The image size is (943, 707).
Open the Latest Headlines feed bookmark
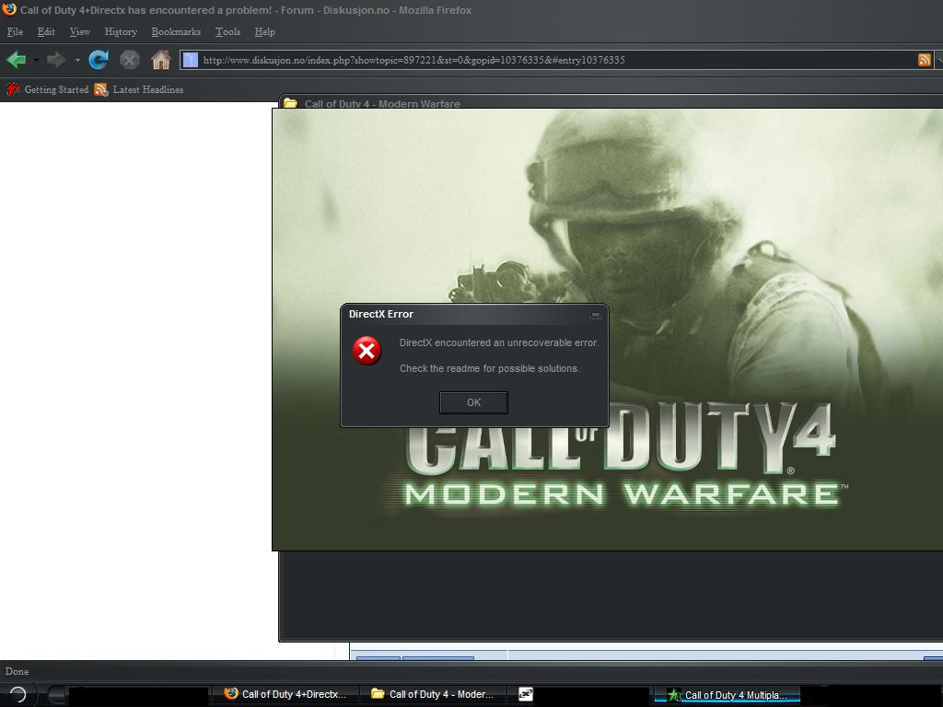coord(139,89)
